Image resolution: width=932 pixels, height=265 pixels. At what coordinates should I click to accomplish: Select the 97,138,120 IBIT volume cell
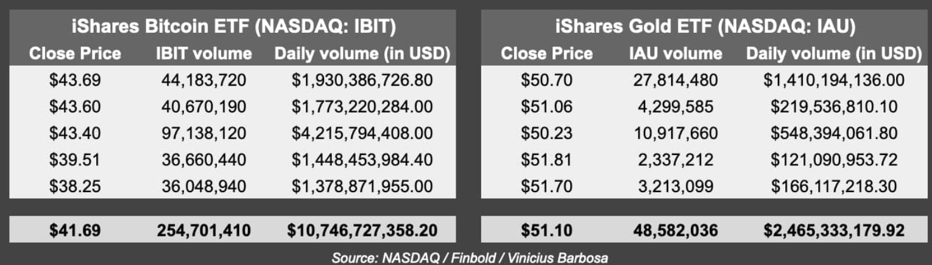[204, 132]
